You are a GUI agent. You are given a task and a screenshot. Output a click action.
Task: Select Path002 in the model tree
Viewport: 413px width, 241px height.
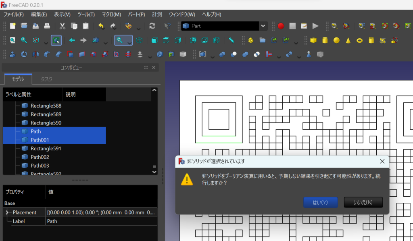40,157
